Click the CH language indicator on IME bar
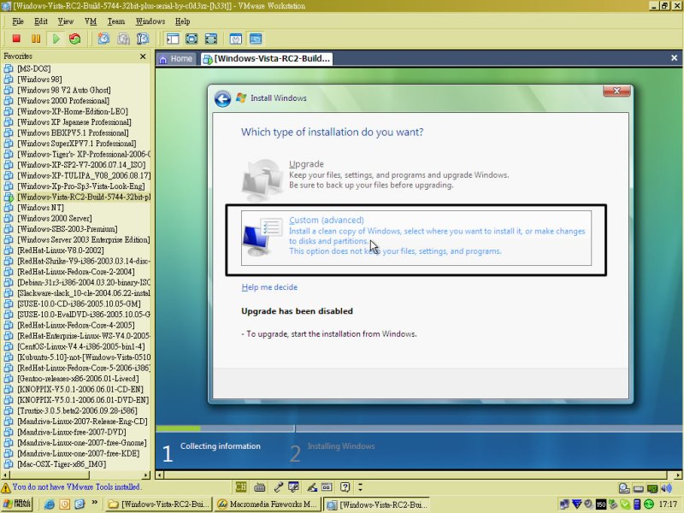 click(241, 486)
